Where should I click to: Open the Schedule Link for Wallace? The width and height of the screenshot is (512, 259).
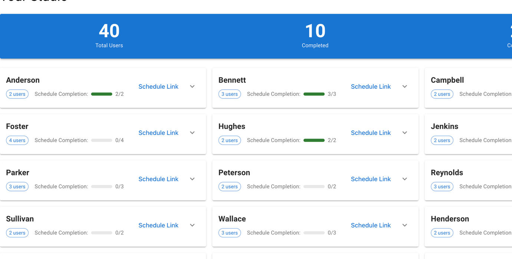click(371, 225)
